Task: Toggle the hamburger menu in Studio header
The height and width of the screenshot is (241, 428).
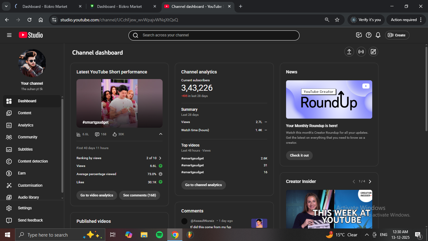Action: 9,35
